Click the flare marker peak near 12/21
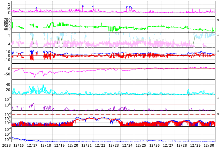The image size is (221, 148). [x=93, y=7]
